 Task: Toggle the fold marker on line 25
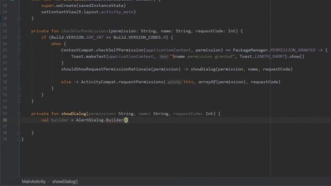click(19, 50)
